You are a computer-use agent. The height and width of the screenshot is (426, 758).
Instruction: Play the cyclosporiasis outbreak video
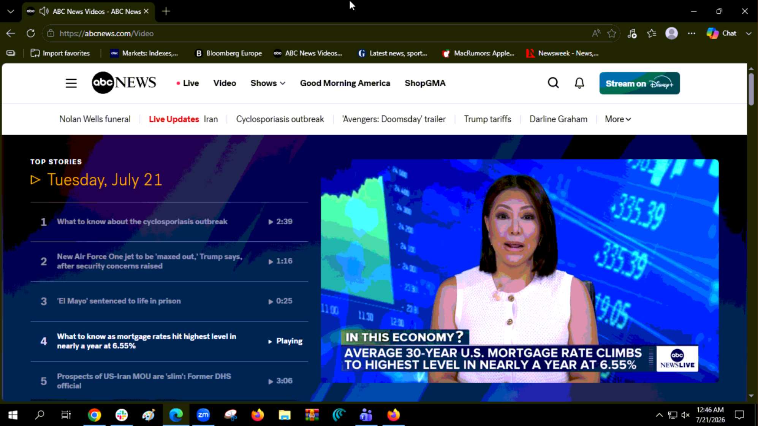169,222
